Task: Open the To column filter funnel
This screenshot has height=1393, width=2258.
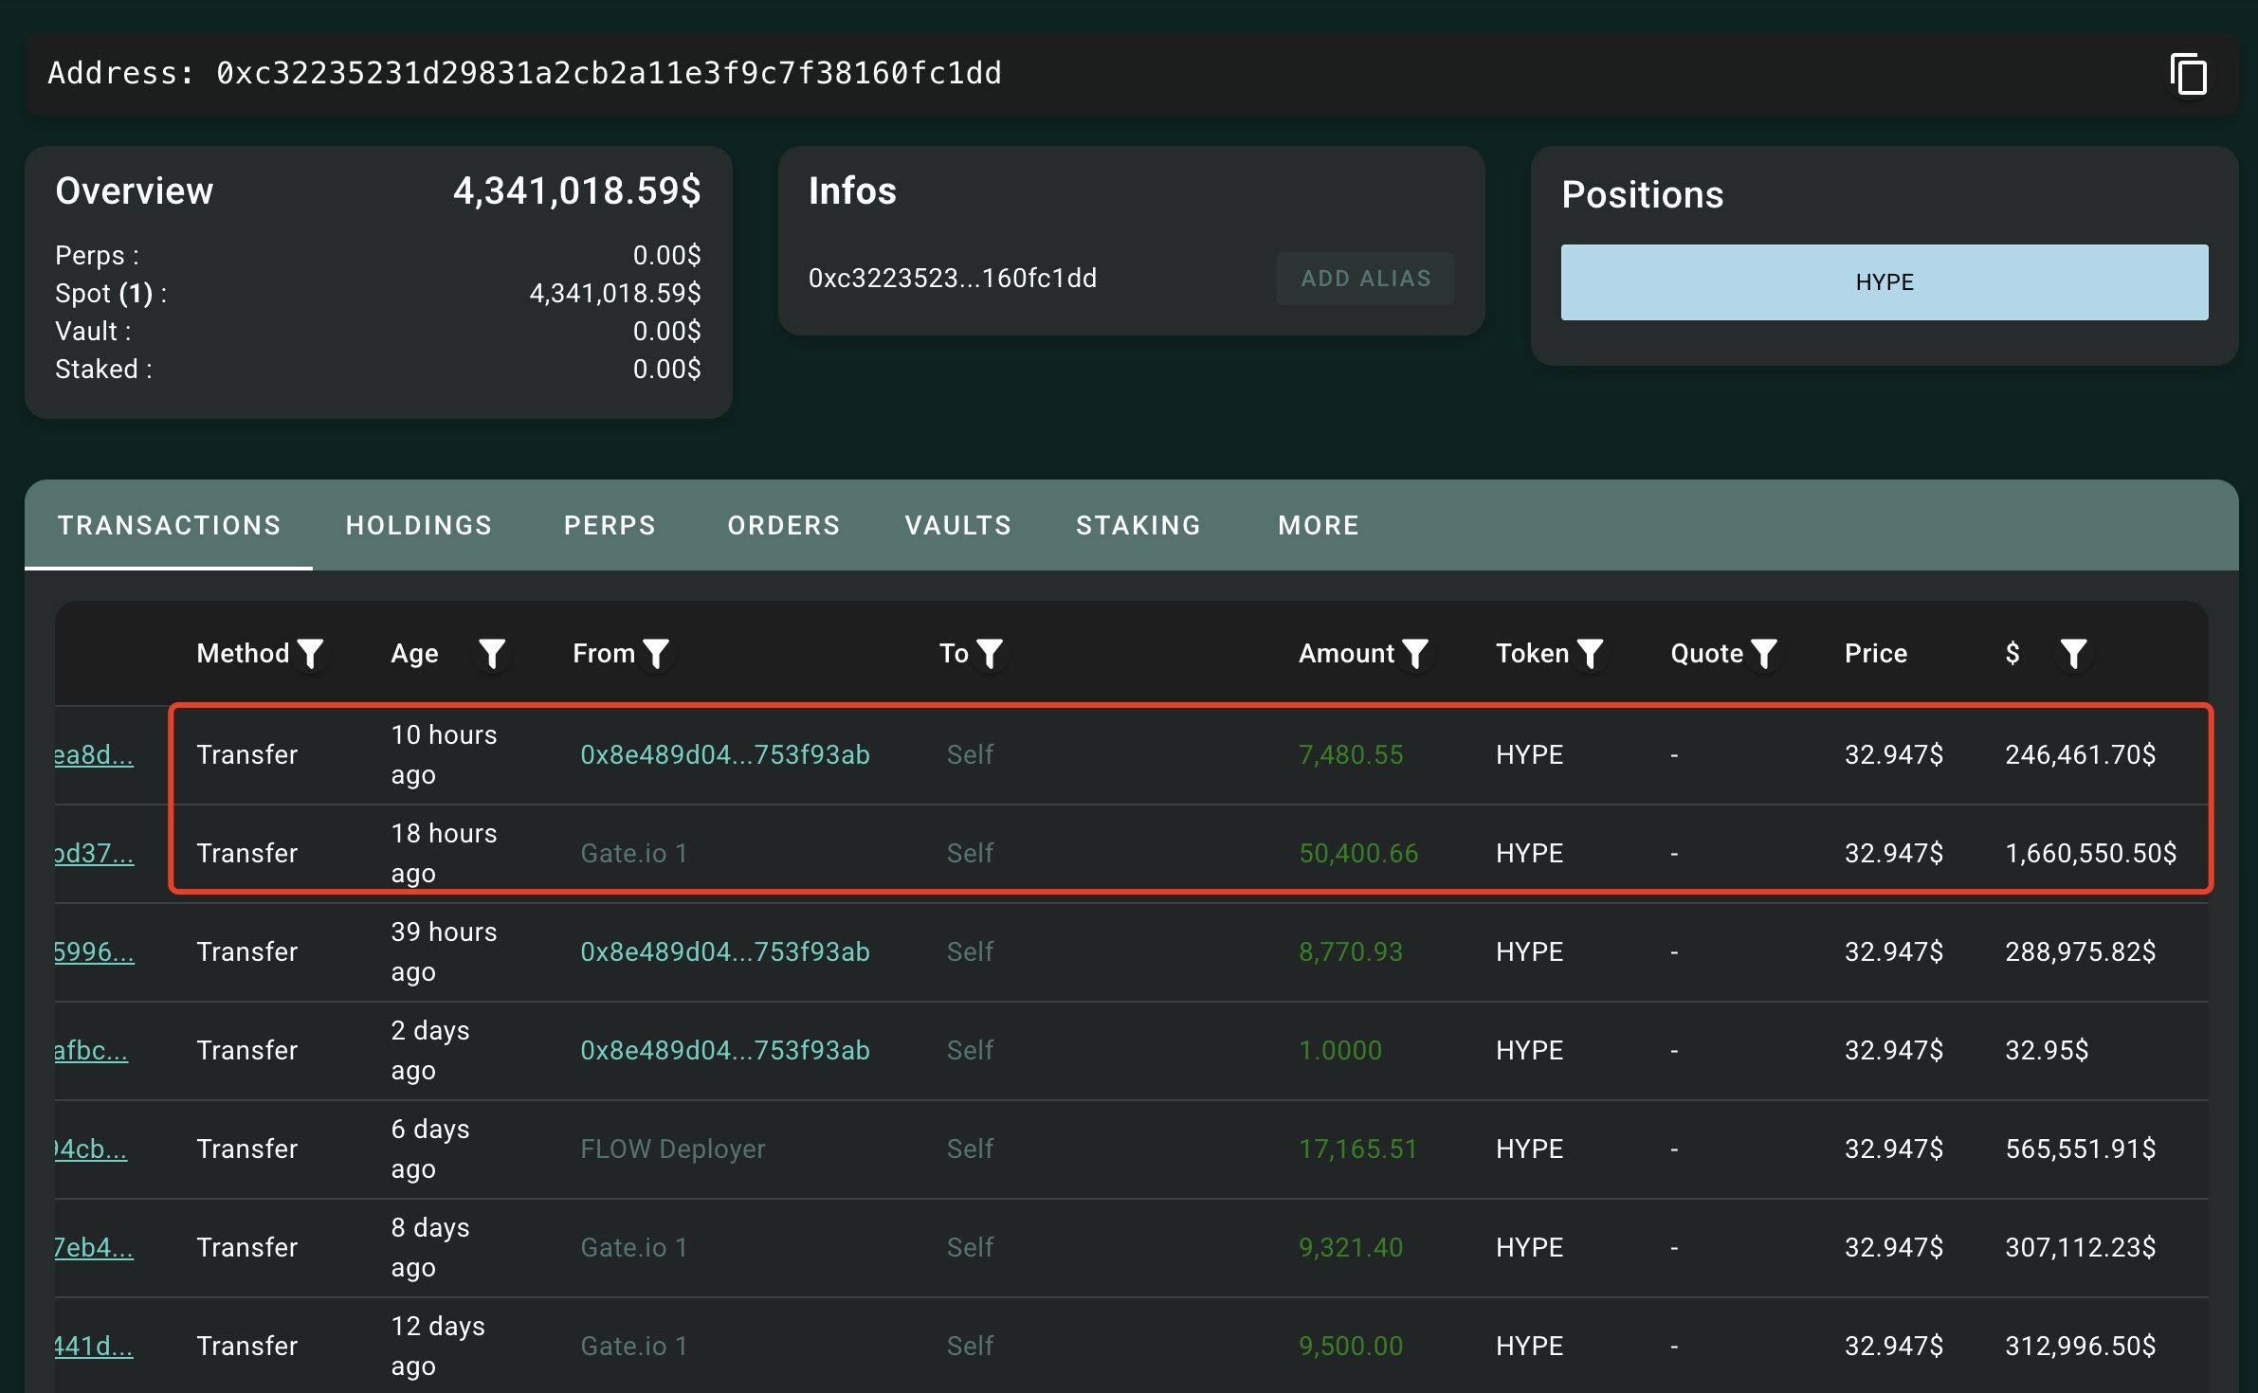Action: pos(992,653)
